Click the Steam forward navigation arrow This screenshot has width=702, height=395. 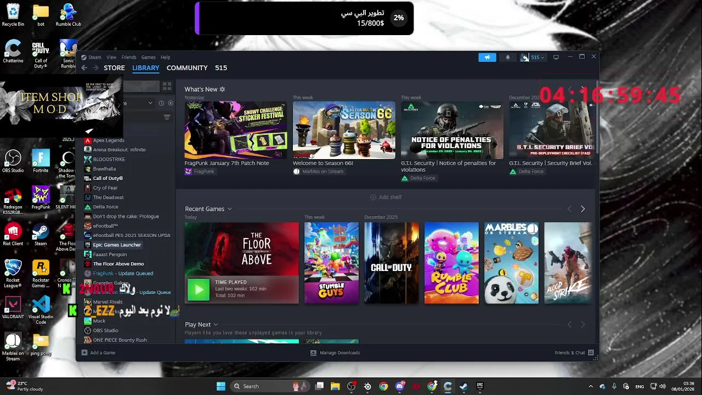point(95,67)
